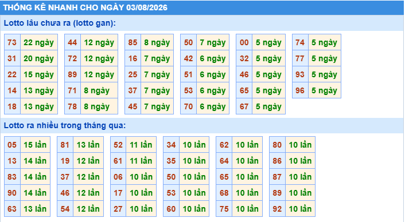Select '13 lần' next to number 63
Viewport: 405px width, 222px height.
point(35,209)
